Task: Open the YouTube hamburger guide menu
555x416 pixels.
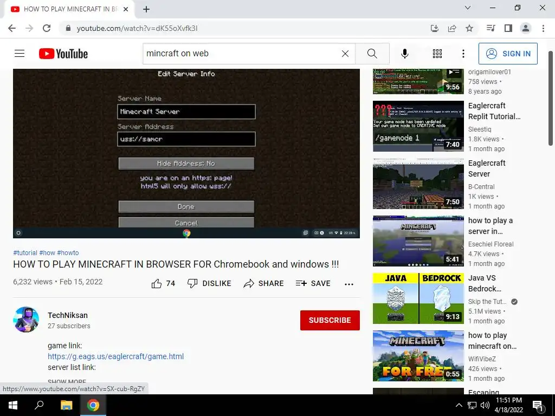Action: [20, 54]
